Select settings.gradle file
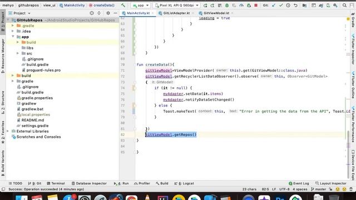Screen dimensions: 356x200 (x=35, y=126)
